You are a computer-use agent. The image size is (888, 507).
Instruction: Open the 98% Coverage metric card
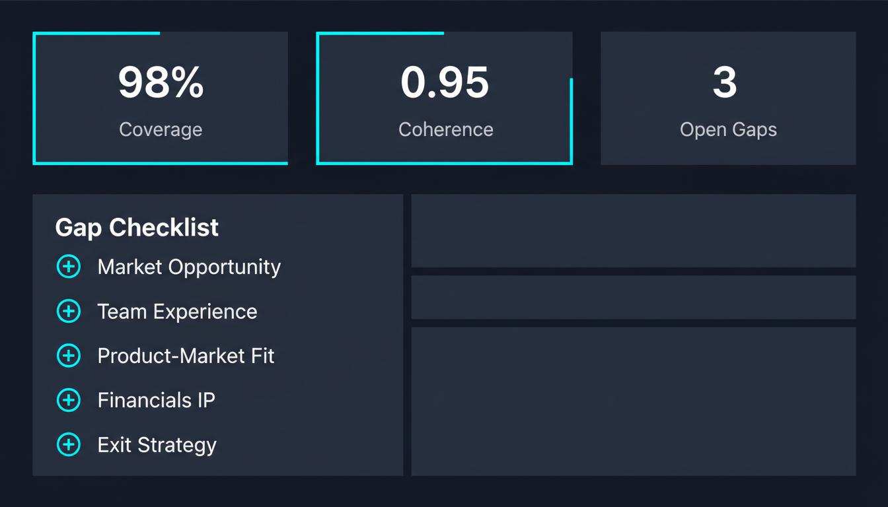161,98
